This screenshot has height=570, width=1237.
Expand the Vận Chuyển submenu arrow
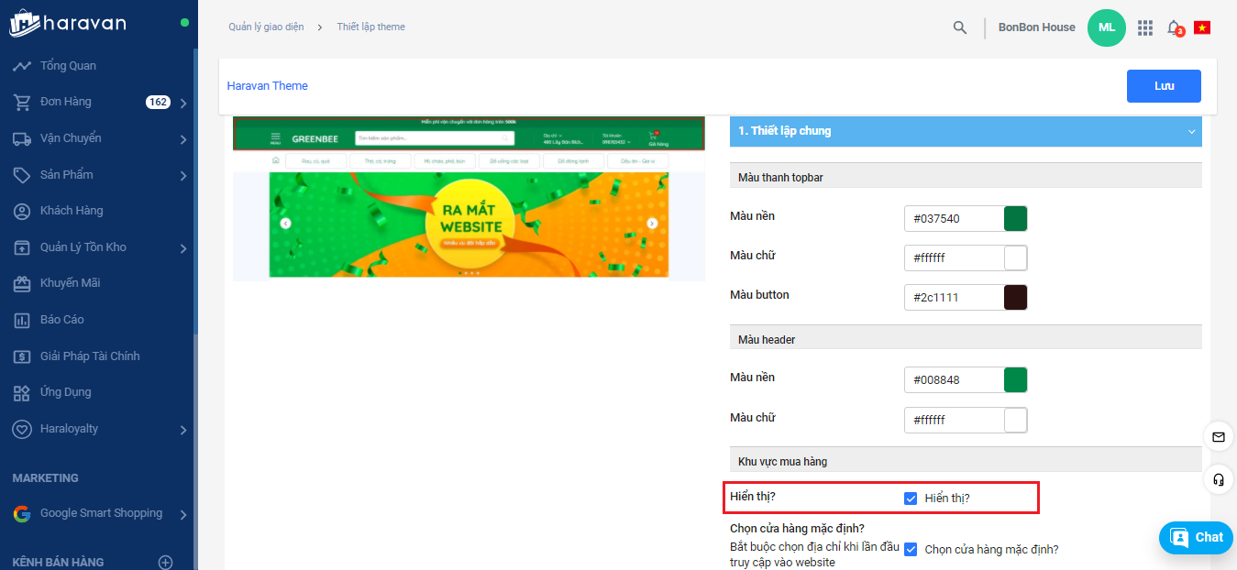click(183, 139)
